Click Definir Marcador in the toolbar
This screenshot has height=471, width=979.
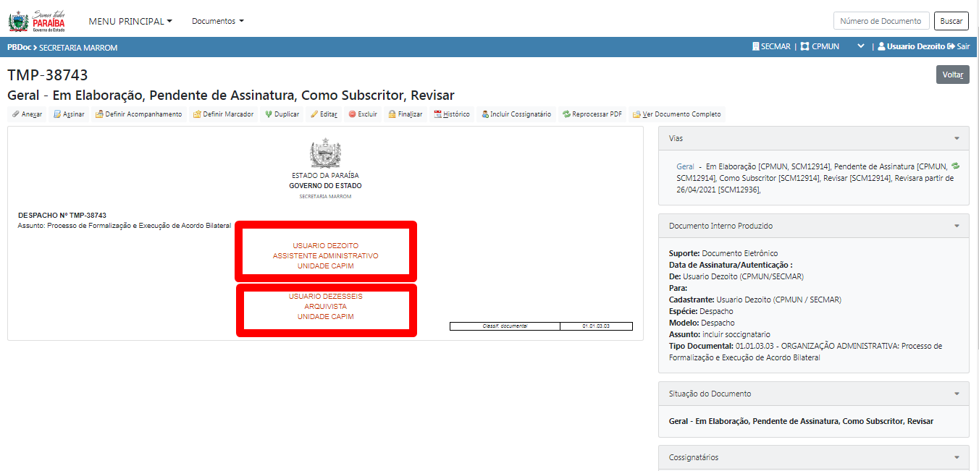[x=223, y=114]
